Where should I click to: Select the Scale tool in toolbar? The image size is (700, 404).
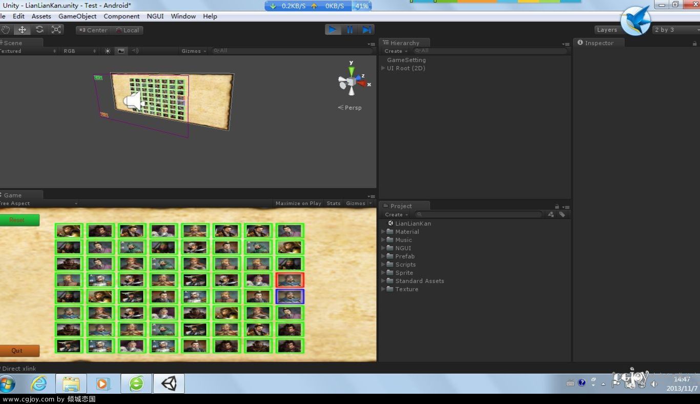(56, 30)
